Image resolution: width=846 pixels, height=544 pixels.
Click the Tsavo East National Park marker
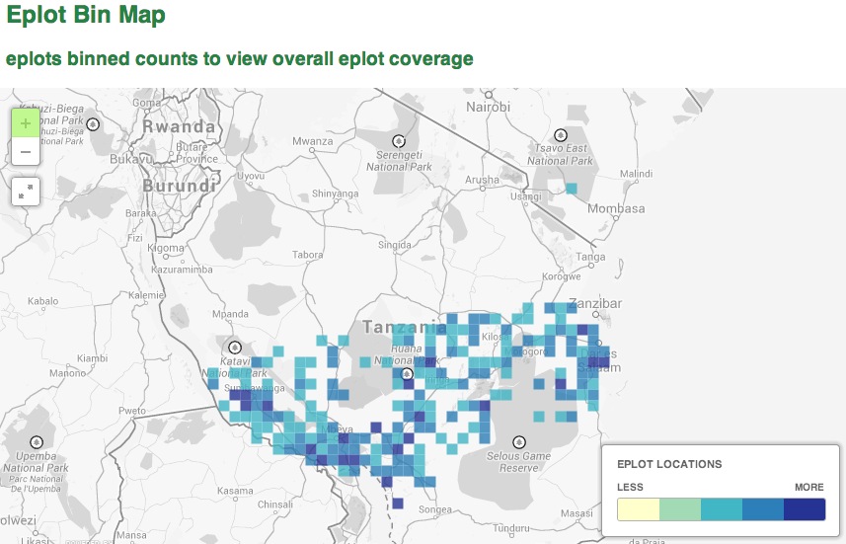(561, 135)
